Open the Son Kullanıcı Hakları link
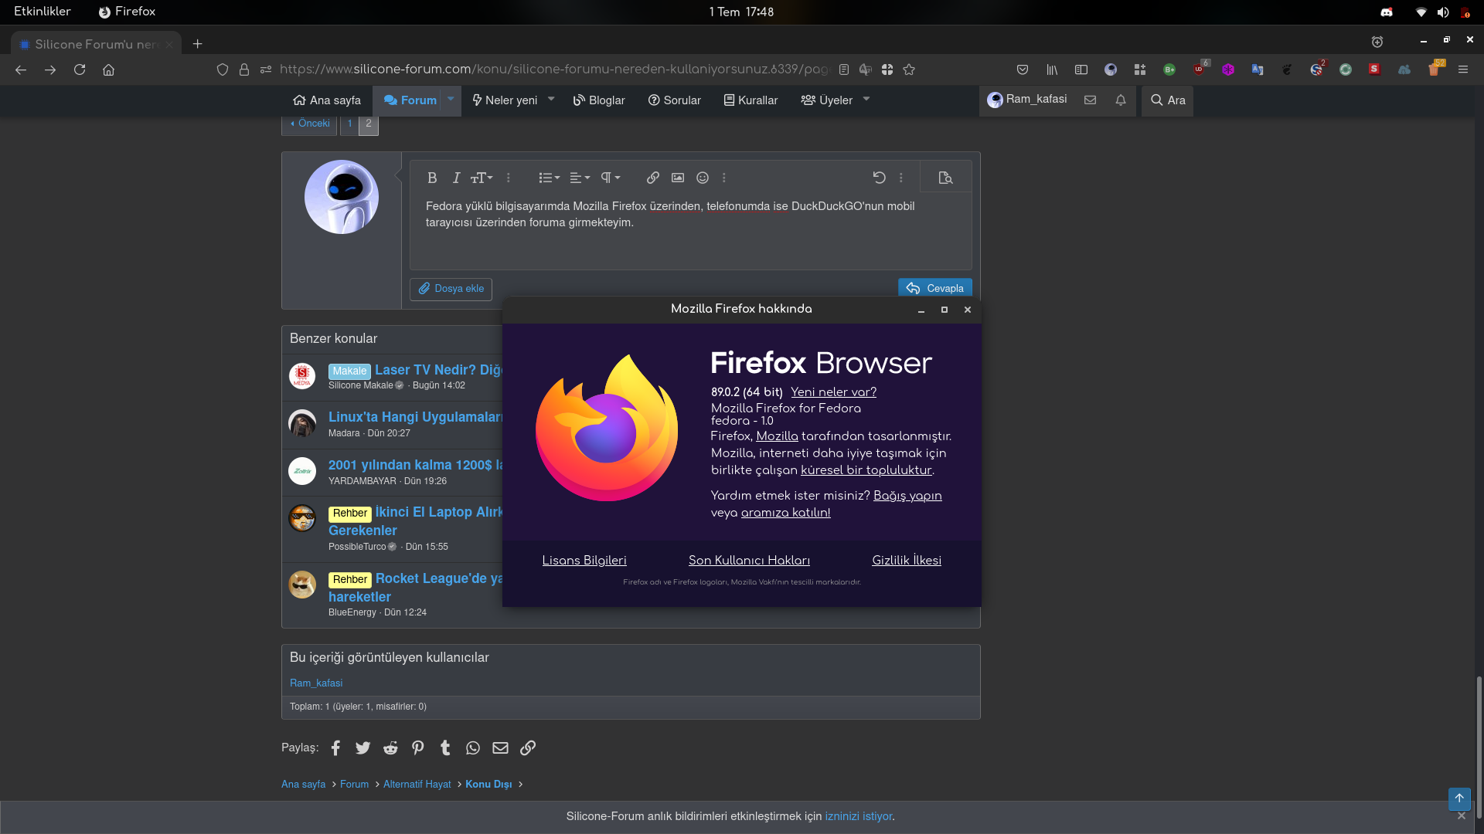Viewport: 1484px width, 834px height. [749, 561]
